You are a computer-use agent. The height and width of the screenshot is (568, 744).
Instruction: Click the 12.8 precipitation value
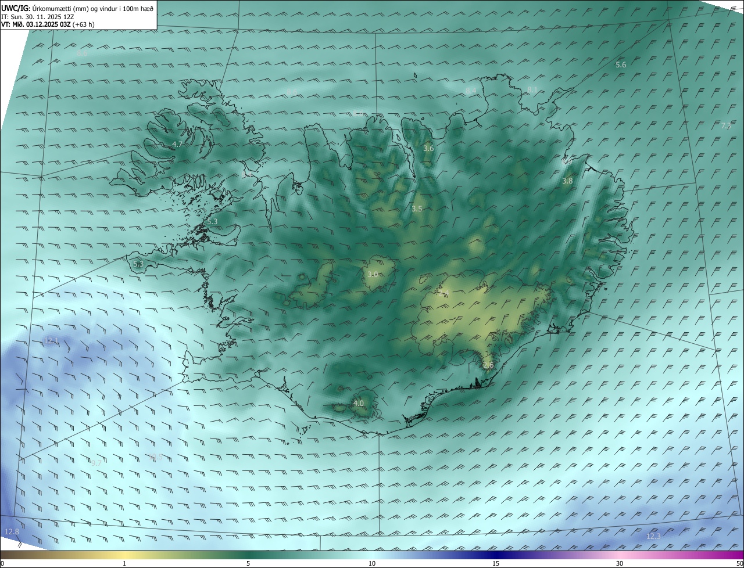(12, 532)
